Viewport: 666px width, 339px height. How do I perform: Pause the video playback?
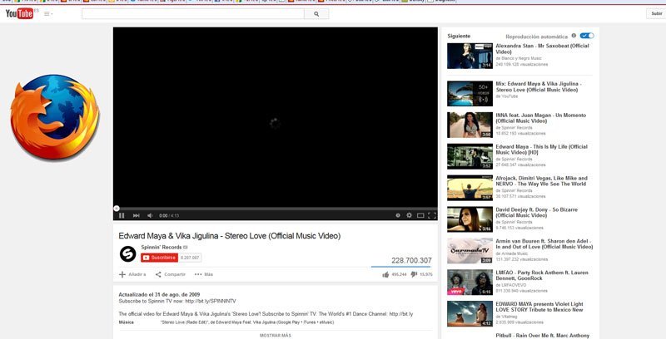[x=122, y=215]
